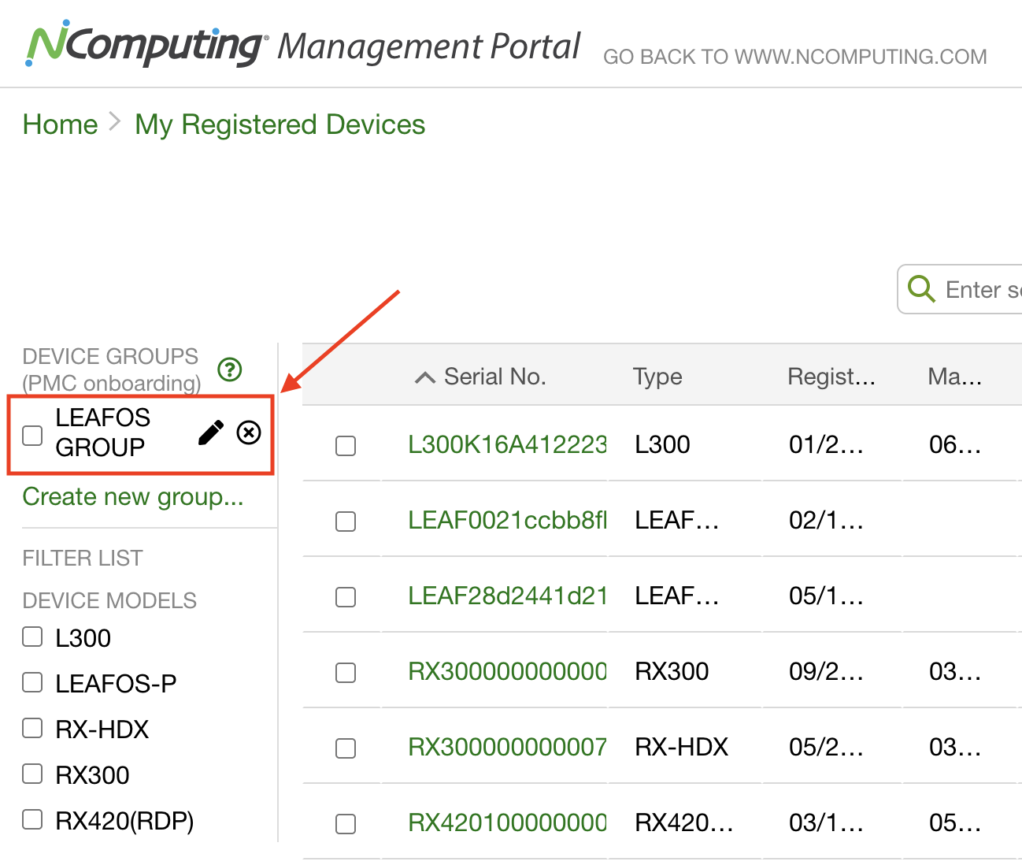Open My Registered Devices breadcrumb
Viewport: 1022px width, 865px height.
280,124
